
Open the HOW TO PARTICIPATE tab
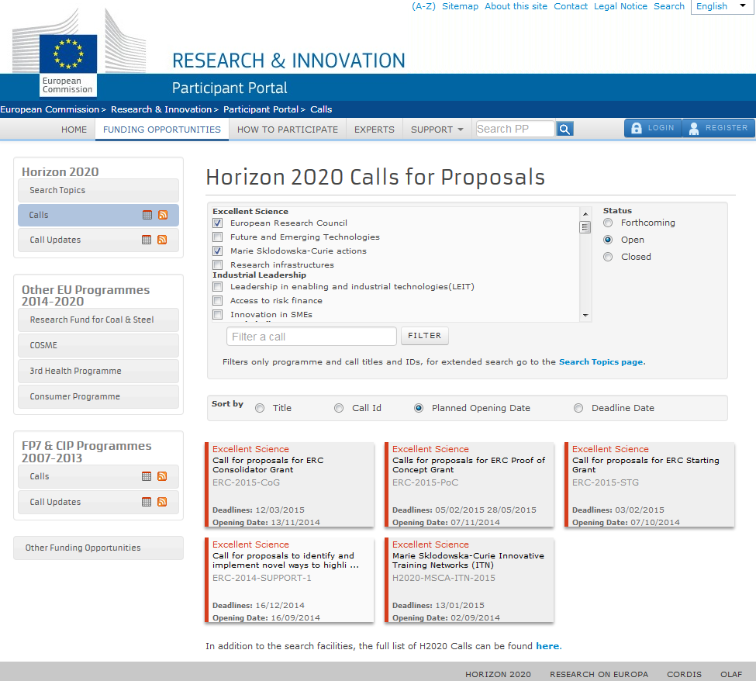(x=288, y=130)
